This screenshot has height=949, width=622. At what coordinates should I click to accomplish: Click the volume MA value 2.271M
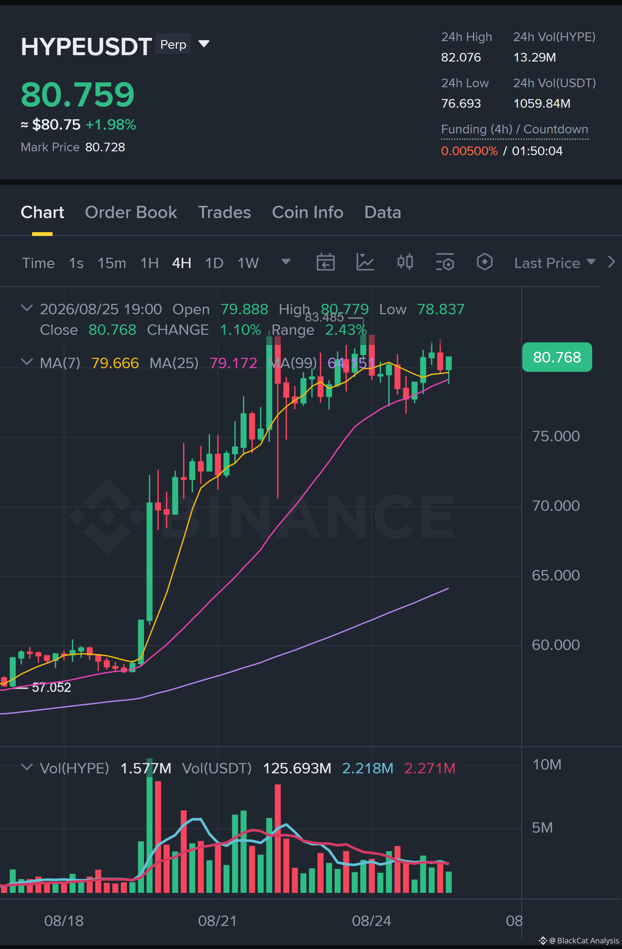(x=429, y=768)
